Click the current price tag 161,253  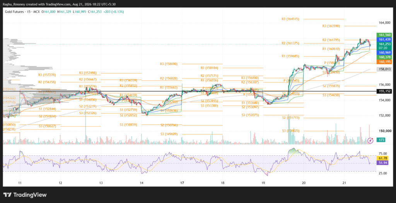click(384, 44)
